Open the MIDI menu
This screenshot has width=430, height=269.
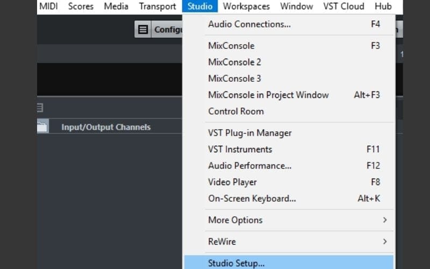coord(48,6)
